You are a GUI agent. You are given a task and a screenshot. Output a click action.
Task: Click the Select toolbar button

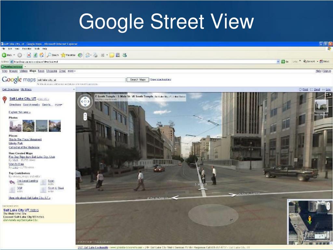pos(325,62)
